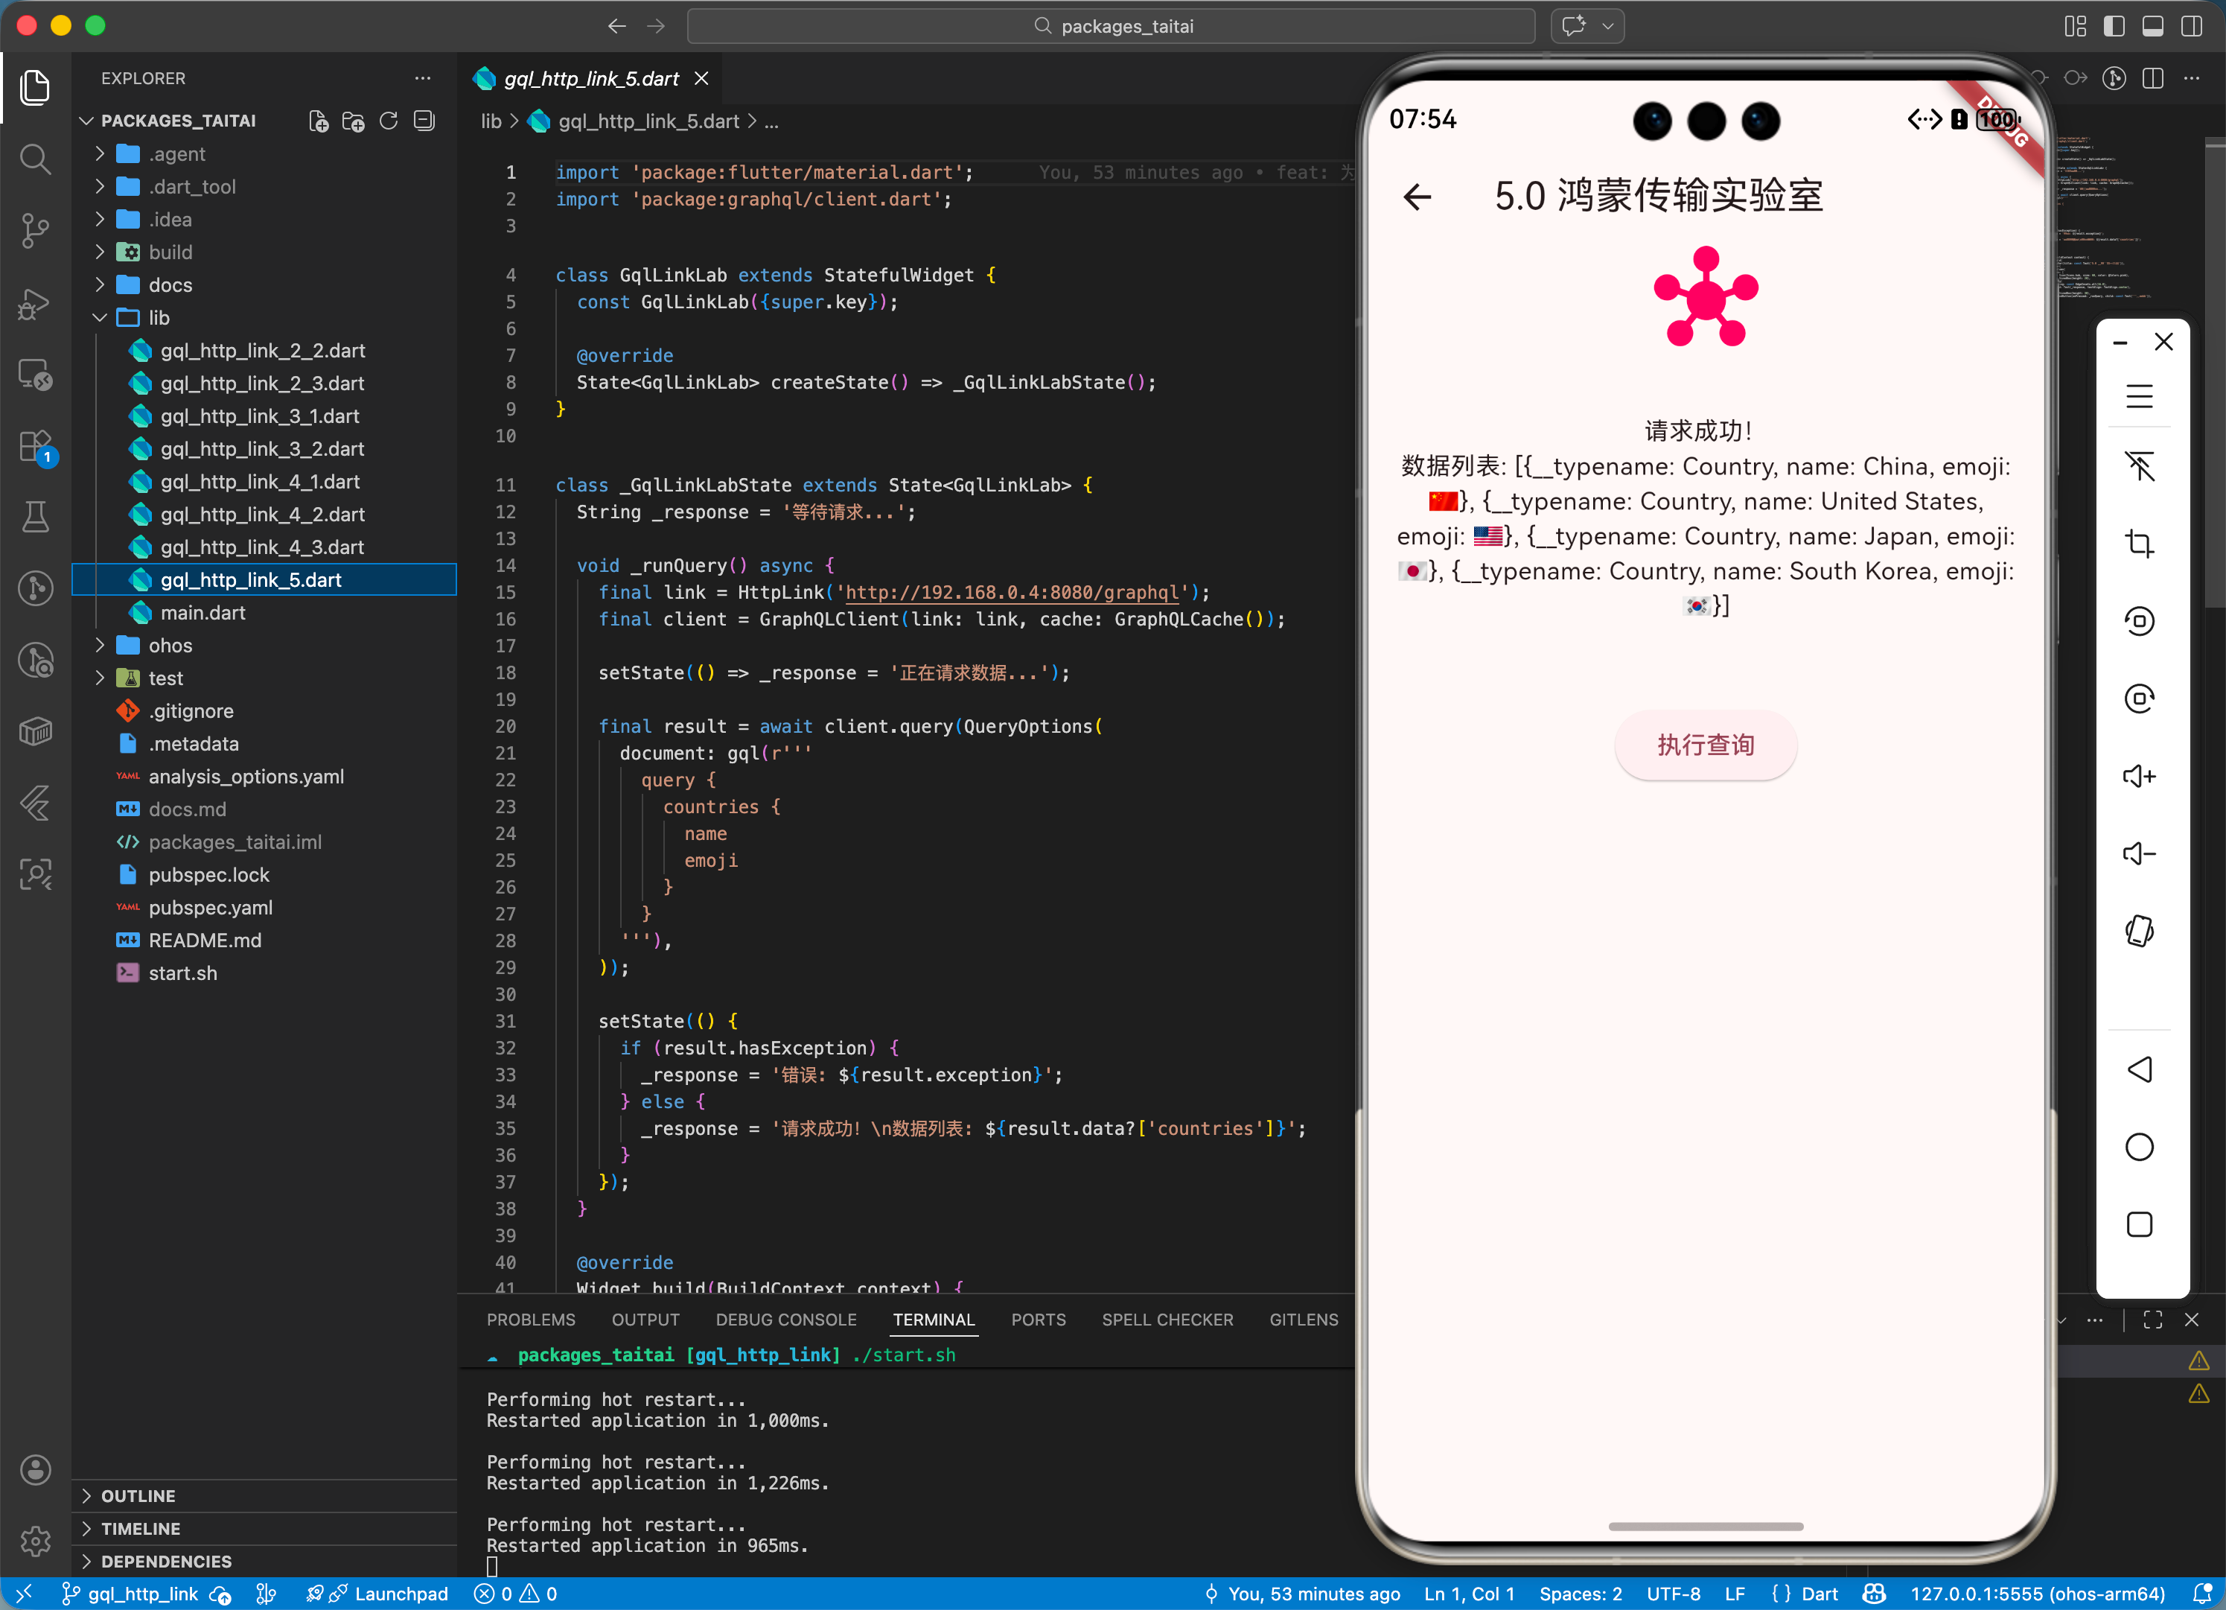Toggle the secondary side bar

pyautogui.click(x=2191, y=27)
